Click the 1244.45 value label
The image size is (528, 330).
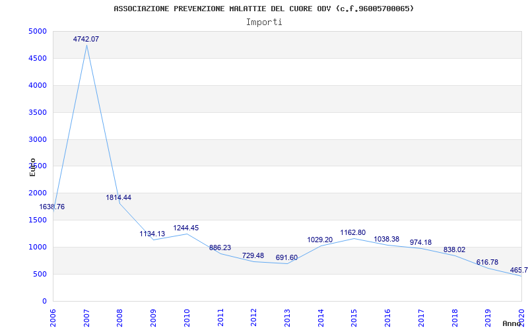[186, 228]
